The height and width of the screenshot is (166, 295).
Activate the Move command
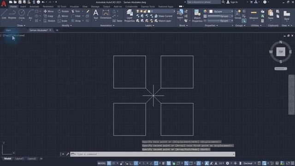click(x=49, y=11)
